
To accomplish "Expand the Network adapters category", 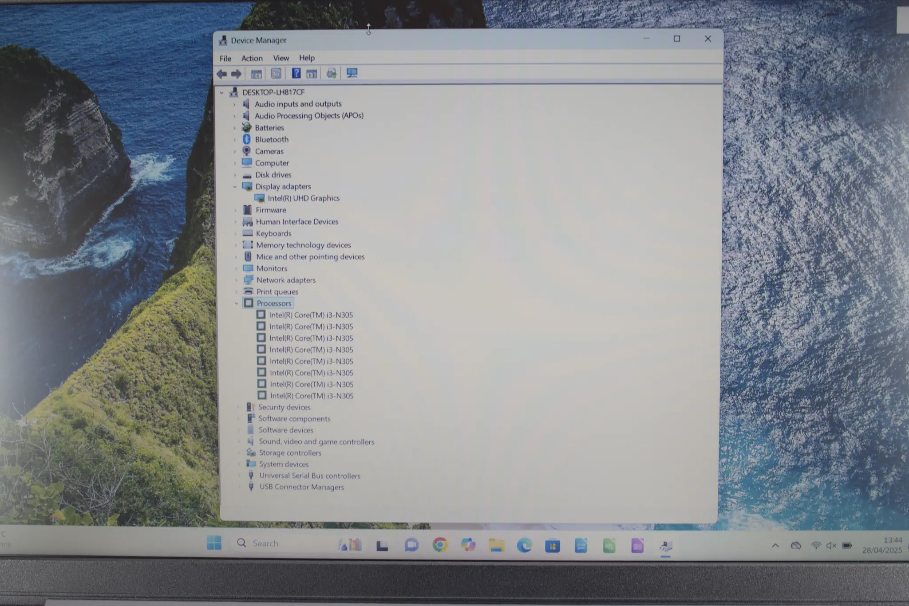I will (x=236, y=280).
